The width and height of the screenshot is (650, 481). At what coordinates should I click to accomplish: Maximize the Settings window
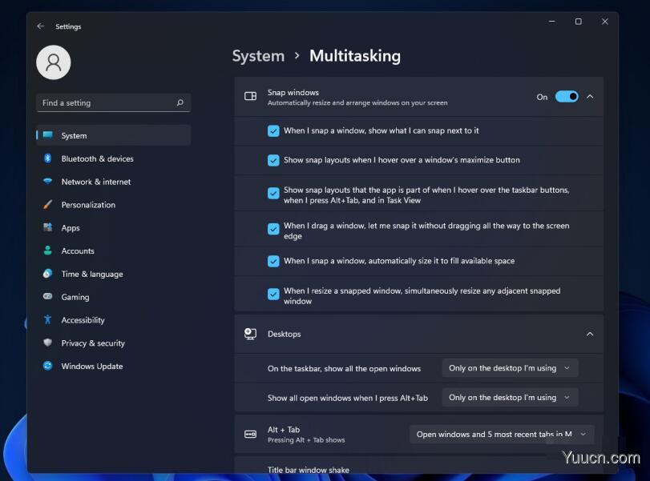point(579,22)
